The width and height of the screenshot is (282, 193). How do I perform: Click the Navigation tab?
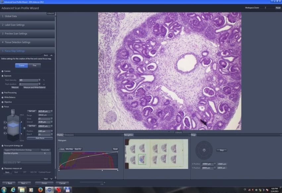pyautogui.click(x=129, y=135)
